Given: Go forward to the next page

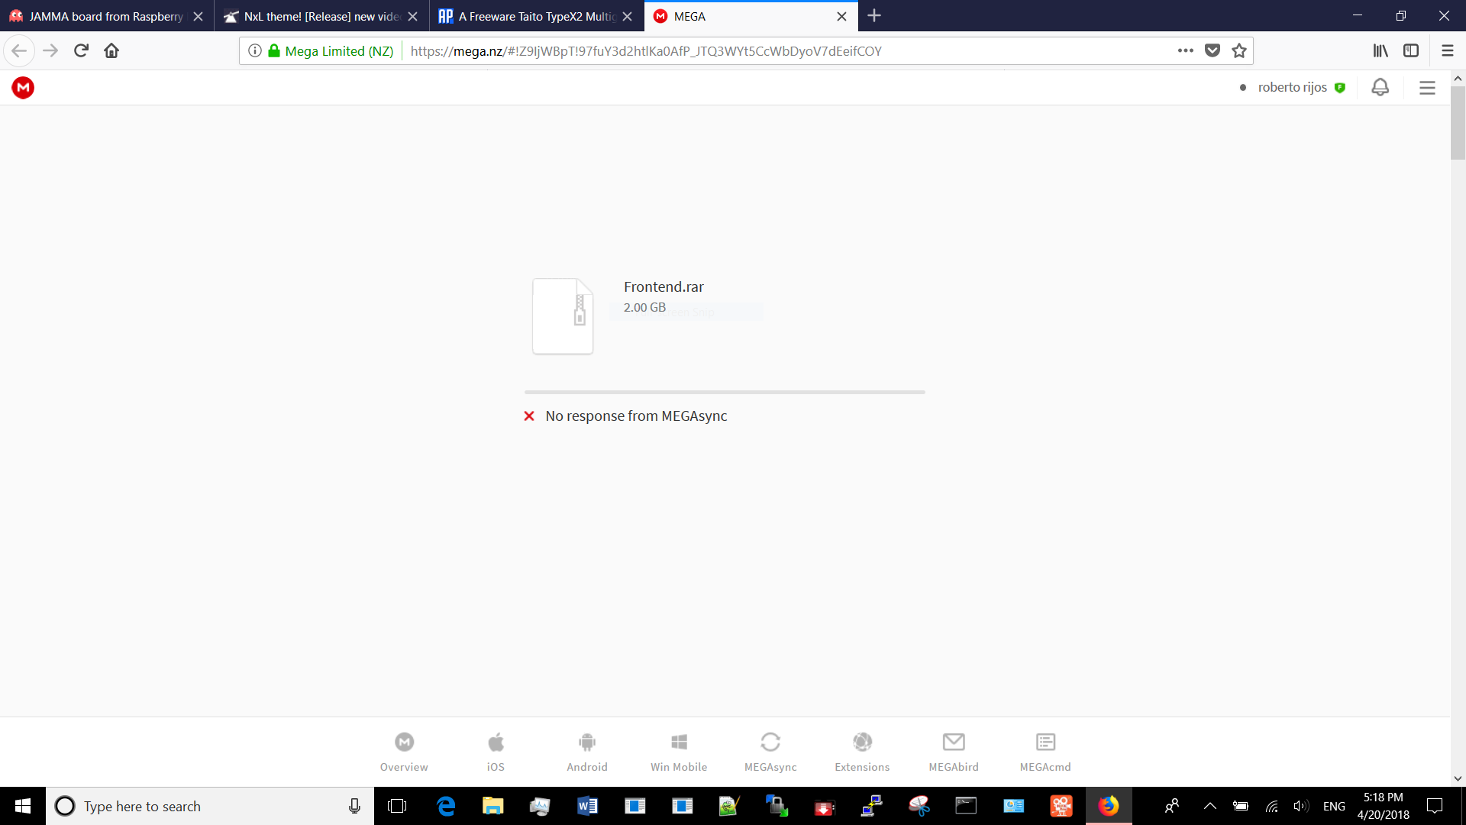Looking at the screenshot, I should 50,50.
